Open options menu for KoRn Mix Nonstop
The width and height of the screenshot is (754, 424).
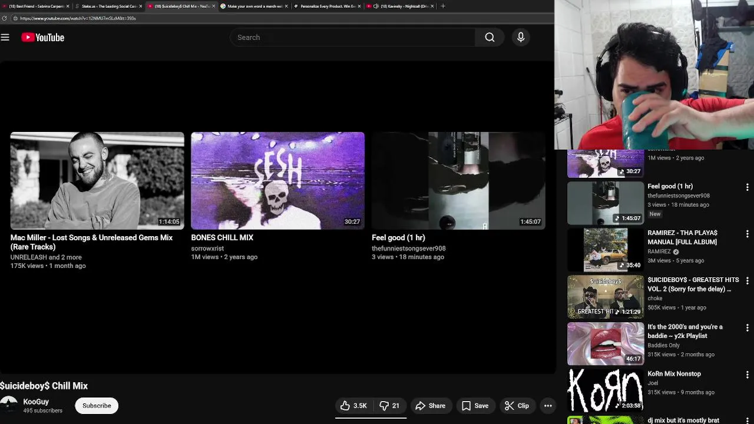click(747, 375)
